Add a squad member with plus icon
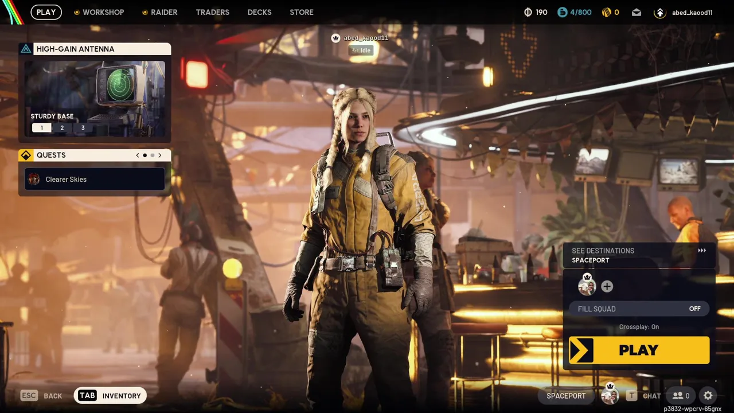The height and width of the screenshot is (413, 734). coord(607,286)
